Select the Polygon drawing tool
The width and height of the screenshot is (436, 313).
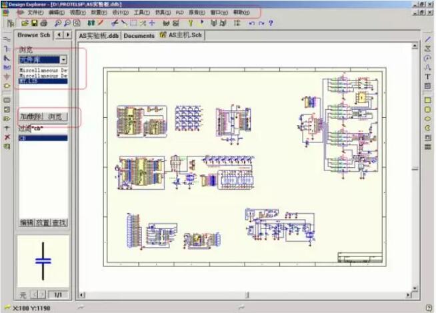click(427, 49)
